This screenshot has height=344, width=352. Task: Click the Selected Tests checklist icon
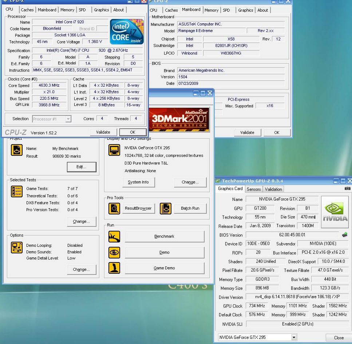tap(17, 191)
